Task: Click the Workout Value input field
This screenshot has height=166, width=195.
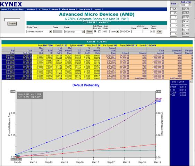Action: click(x=146, y=31)
